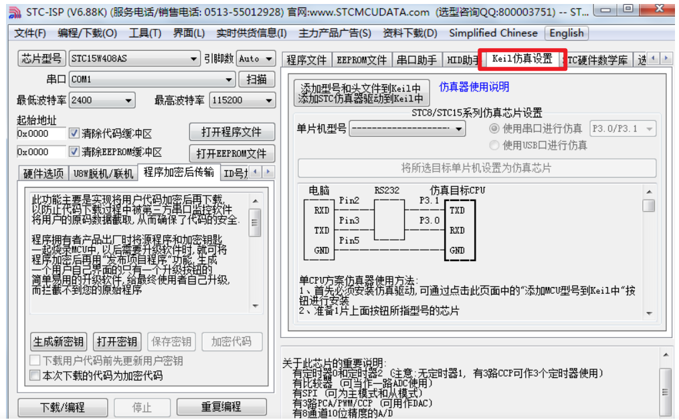Click the greyed-out 保存密钥 button
Viewport: 679px width, 420px height.
pos(171,342)
